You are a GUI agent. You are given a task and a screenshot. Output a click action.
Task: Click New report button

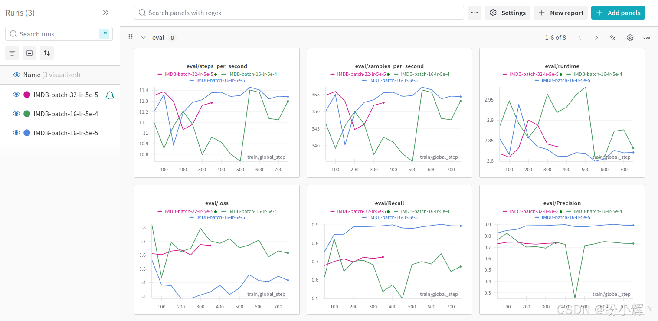(x=561, y=13)
